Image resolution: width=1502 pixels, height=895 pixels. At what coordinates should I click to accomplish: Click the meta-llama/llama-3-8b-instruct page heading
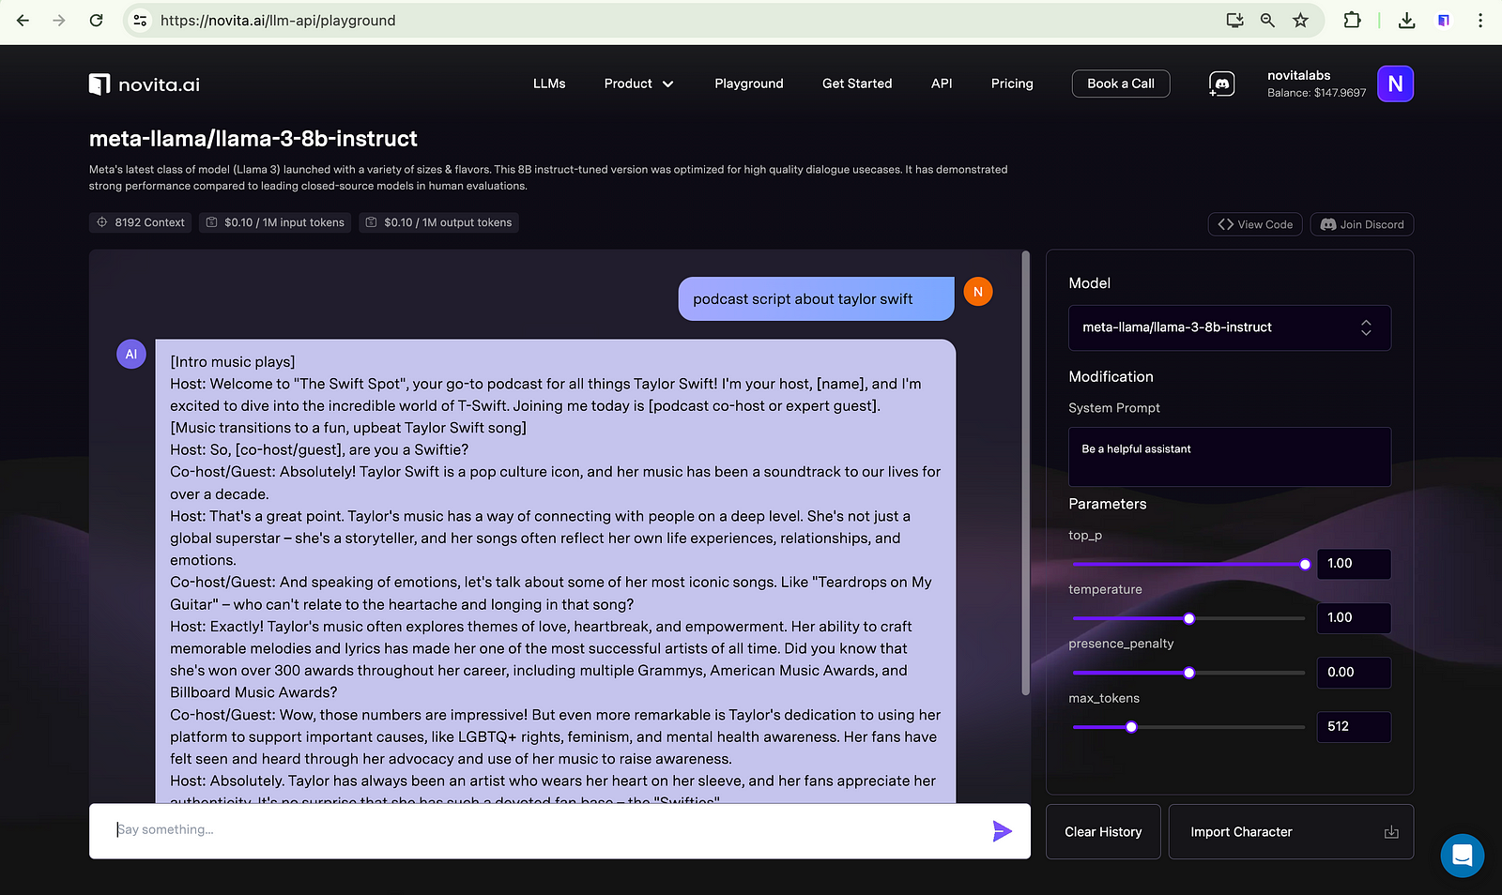(253, 139)
